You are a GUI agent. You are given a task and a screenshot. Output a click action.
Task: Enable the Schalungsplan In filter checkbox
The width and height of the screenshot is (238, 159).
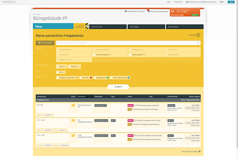130,55
